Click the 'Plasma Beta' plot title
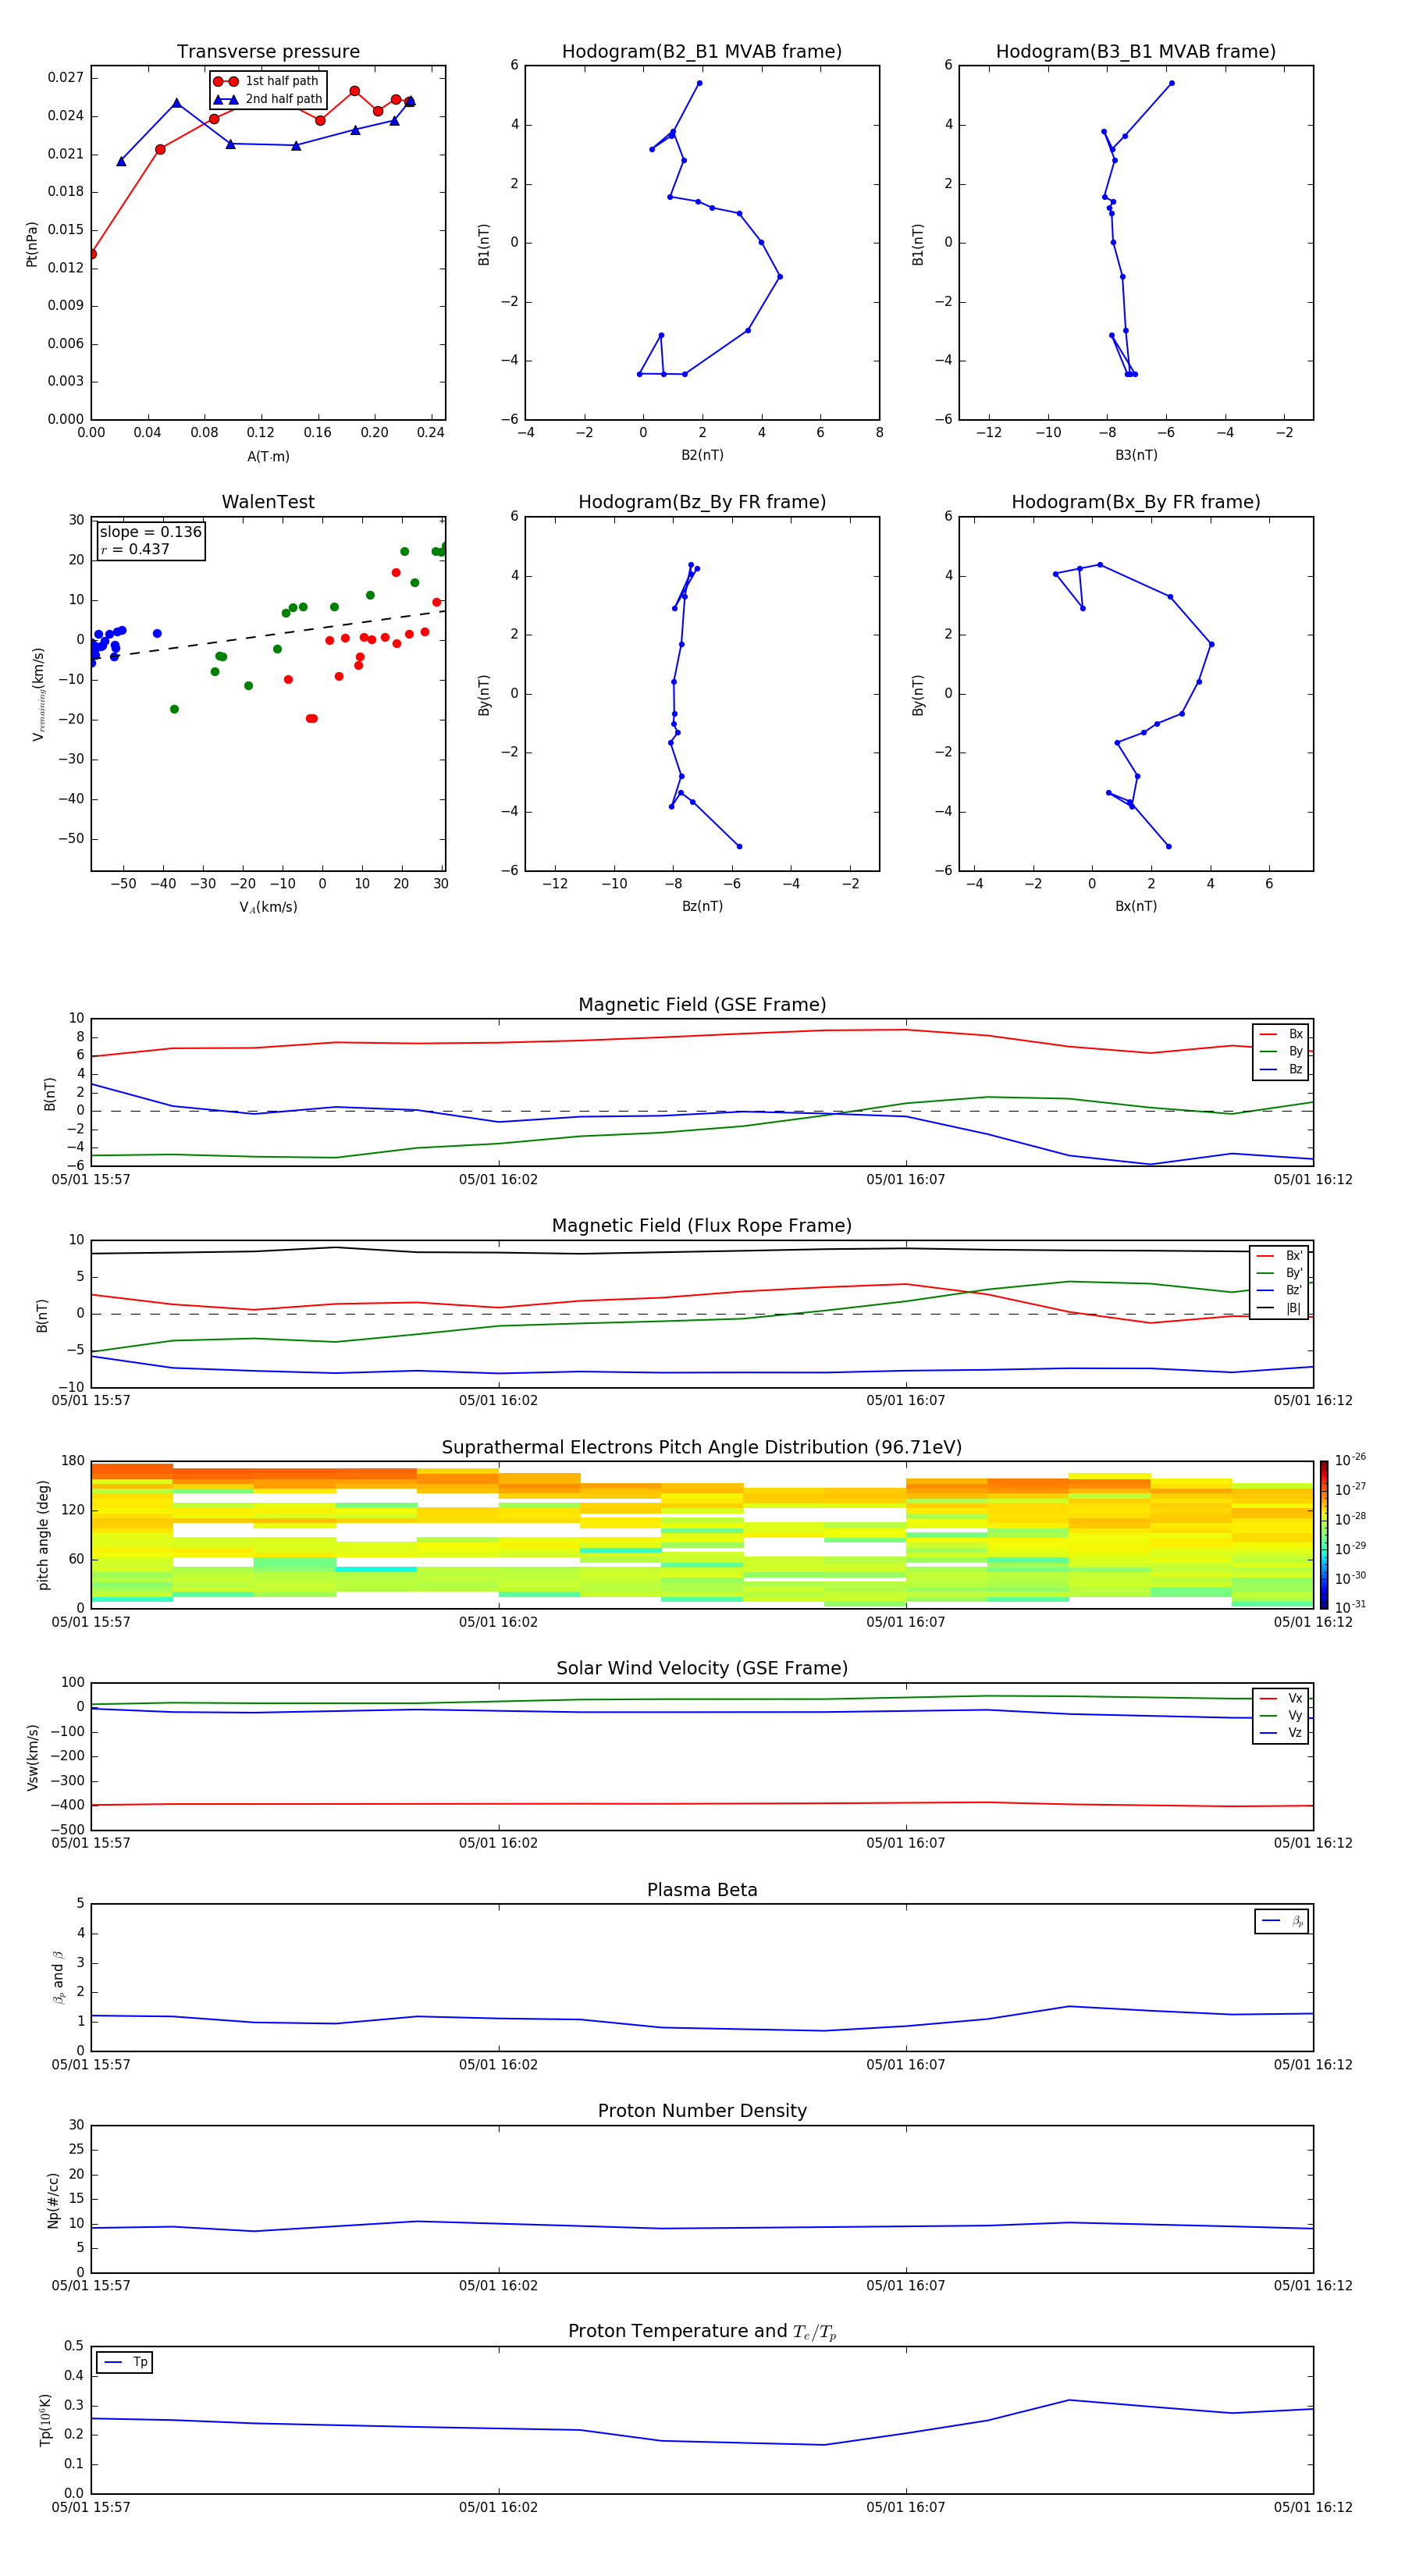 702,1890
